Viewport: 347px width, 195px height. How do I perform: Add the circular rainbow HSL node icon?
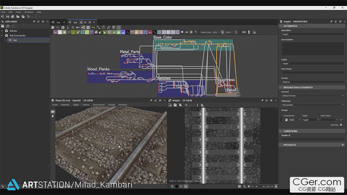[123, 32]
